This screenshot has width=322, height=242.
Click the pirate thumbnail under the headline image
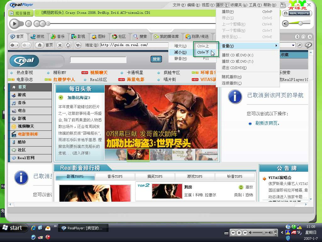[x=138, y=154]
